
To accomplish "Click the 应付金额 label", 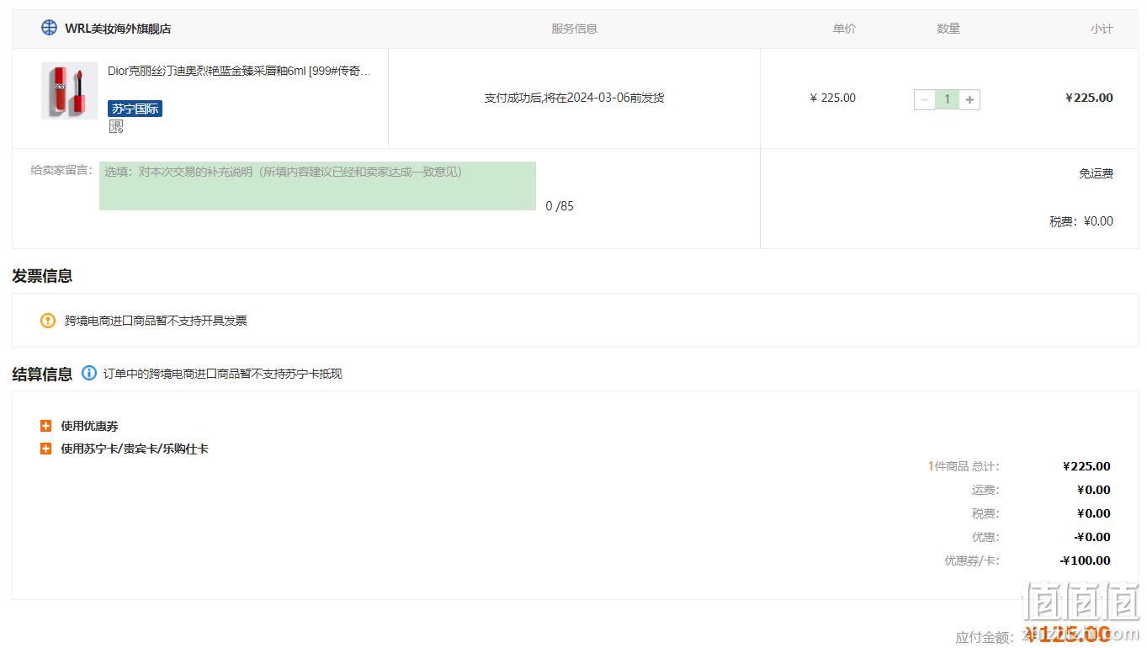I will pos(985,638).
